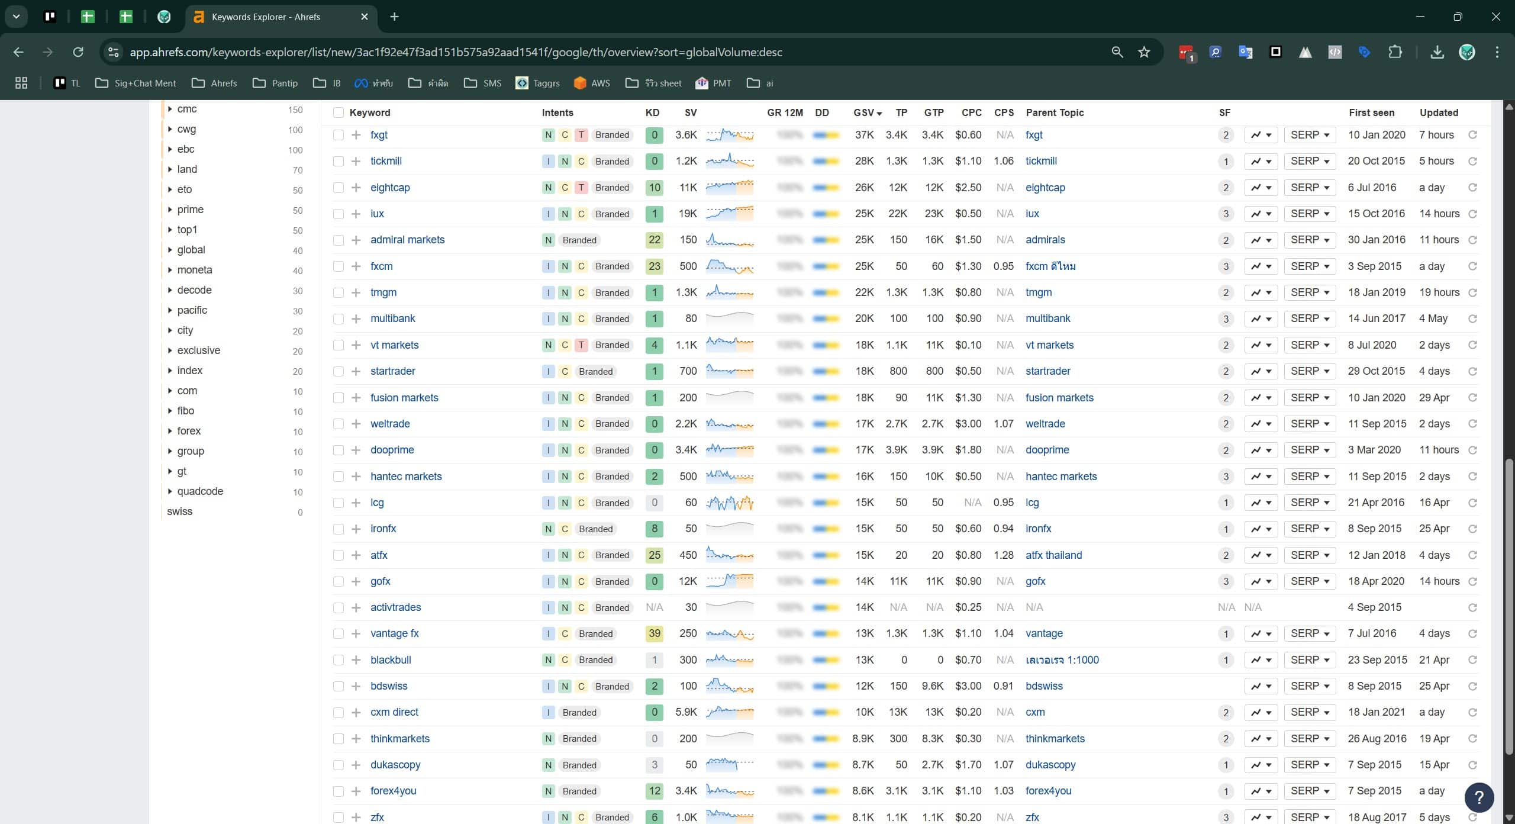1515x824 pixels.
Task: Tick the admiral markets row checkbox
Action: pyautogui.click(x=338, y=240)
